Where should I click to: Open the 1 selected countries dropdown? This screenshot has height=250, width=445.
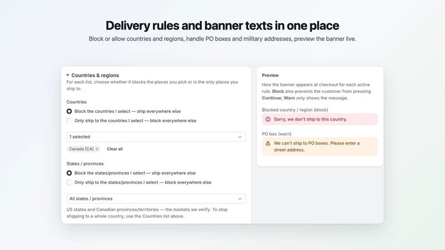156,137
